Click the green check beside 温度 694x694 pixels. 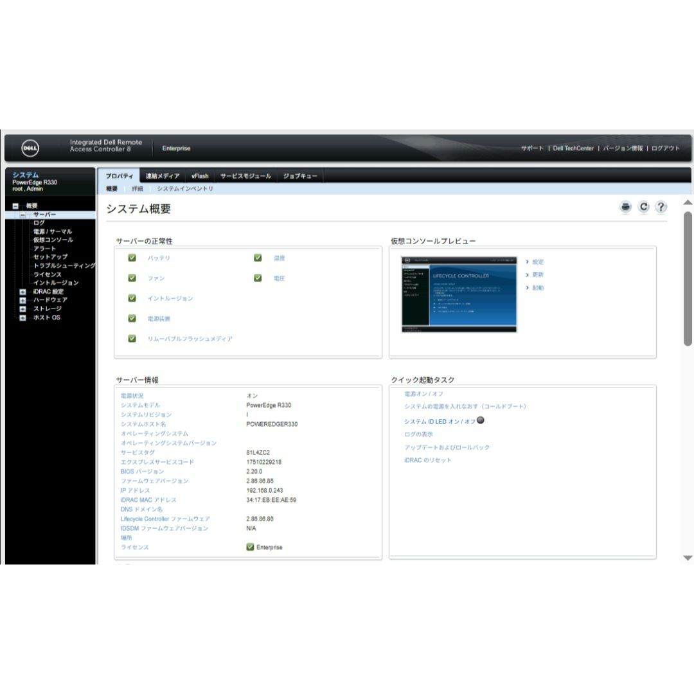point(258,258)
